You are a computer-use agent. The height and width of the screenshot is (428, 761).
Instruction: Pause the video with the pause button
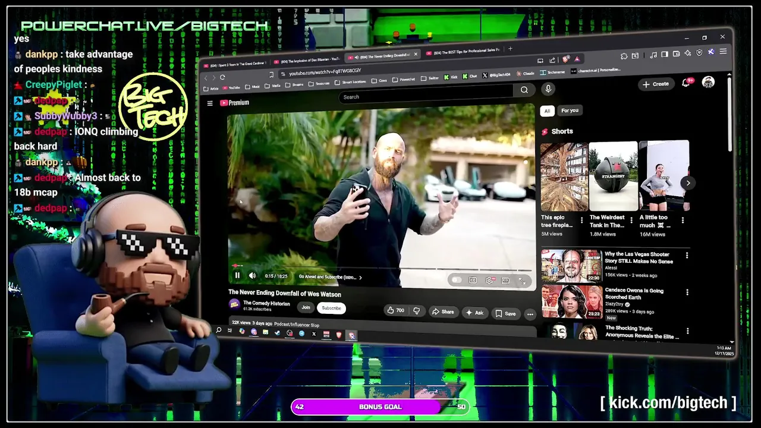pyautogui.click(x=237, y=275)
